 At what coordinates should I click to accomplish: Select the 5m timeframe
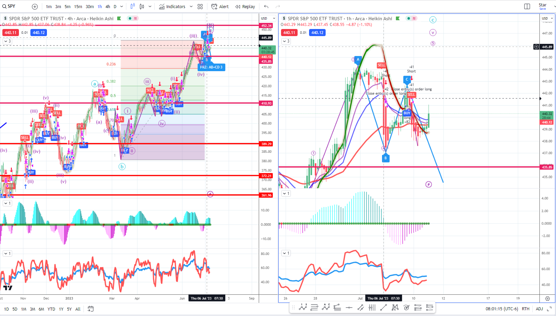(68, 7)
